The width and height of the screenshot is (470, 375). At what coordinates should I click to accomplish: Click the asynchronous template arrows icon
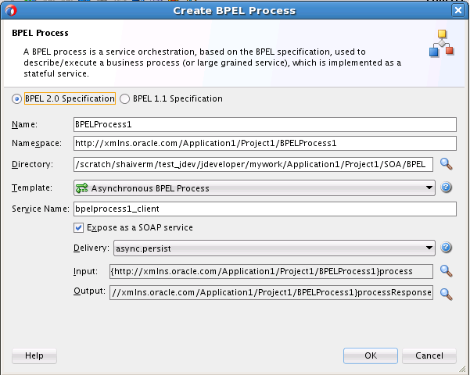pos(81,188)
